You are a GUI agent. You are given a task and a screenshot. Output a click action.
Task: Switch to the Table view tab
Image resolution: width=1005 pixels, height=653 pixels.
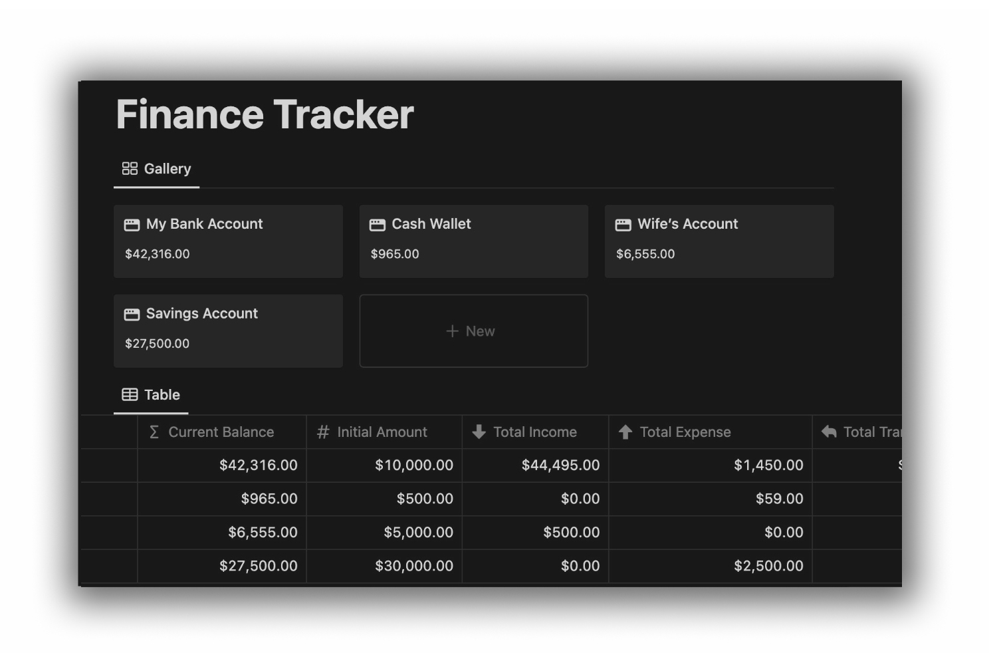[151, 394]
